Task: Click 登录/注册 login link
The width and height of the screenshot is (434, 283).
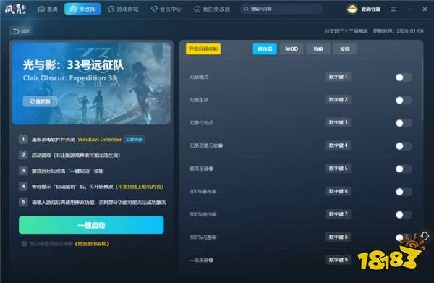Action: point(370,9)
